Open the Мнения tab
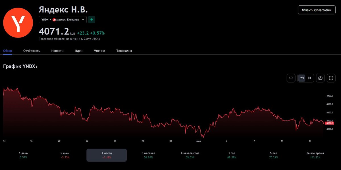The width and height of the screenshot is (341, 170). click(x=99, y=51)
